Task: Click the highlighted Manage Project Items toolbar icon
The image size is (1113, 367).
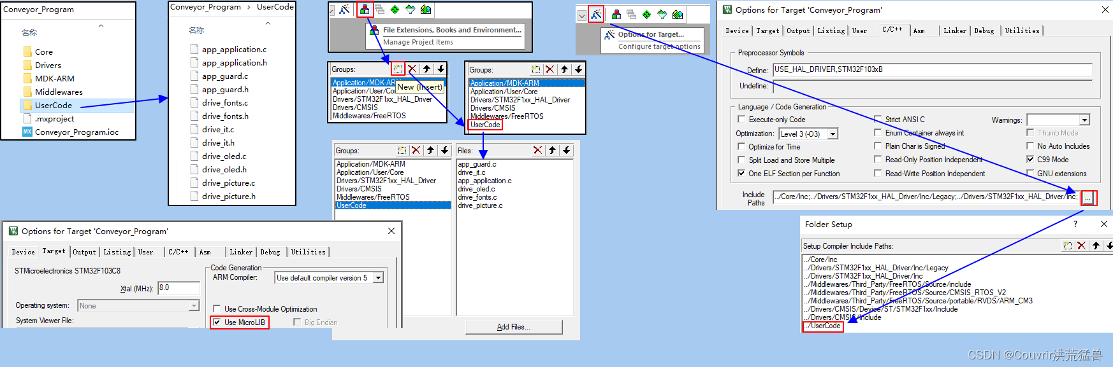Action: pos(365,10)
